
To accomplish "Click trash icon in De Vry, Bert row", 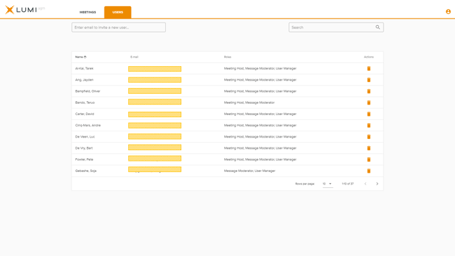I will [368, 148].
